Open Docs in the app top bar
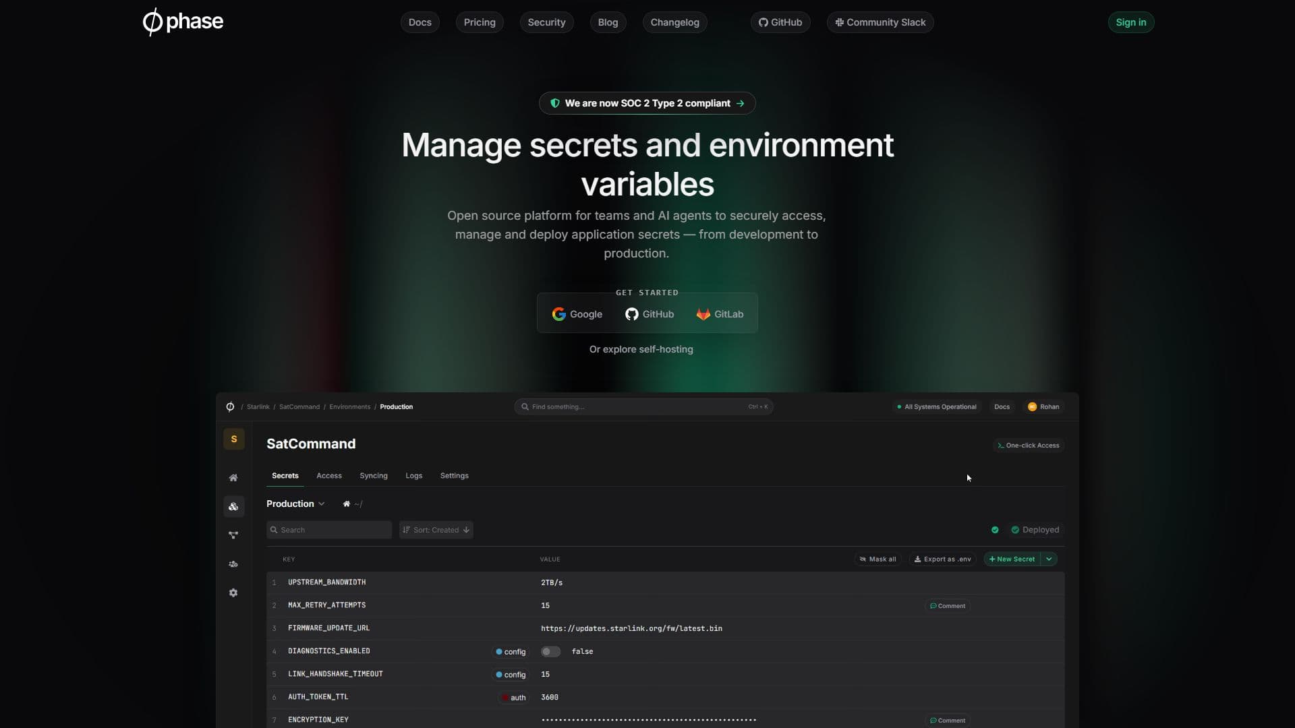Screen dimensions: 1295x728 pyautogui.click(x=1002, y=406)
